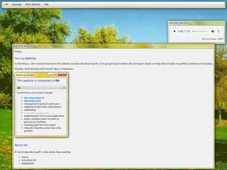Viewport: 227px width, 170px height.
Task: Open the File menu
Action: click(6, 4)
